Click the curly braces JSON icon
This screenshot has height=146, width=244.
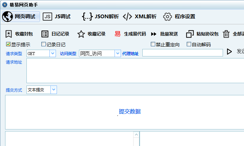coord(87,17)
